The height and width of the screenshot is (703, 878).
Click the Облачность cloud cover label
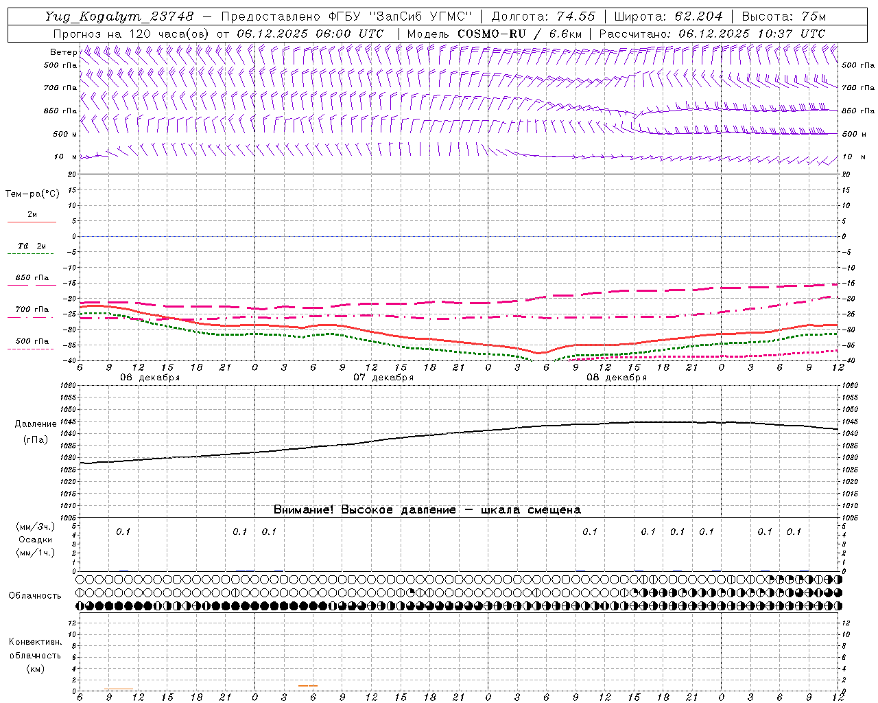click(x=35, y=595)
